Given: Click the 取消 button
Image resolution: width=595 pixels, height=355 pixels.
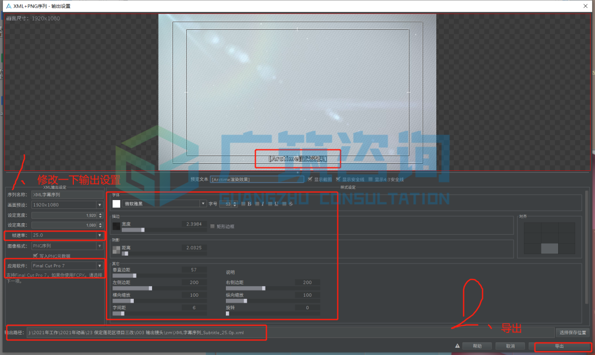Looking at the screenshot, I should pyautogui.click(x=510, y=346).
